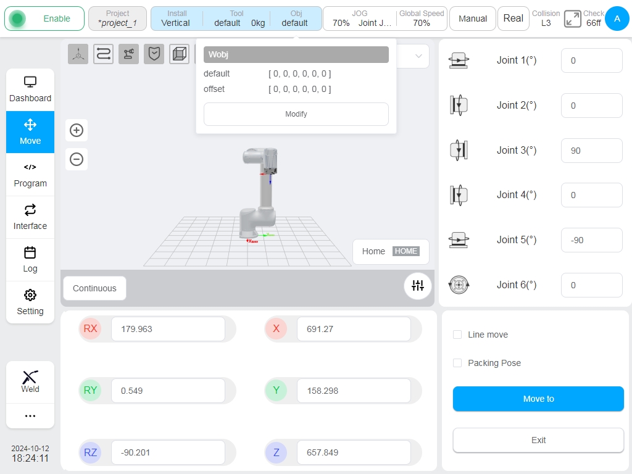Viewport: 632px width, 474px height.
Task: Click the Real mode button
Action: pos(513,19)
